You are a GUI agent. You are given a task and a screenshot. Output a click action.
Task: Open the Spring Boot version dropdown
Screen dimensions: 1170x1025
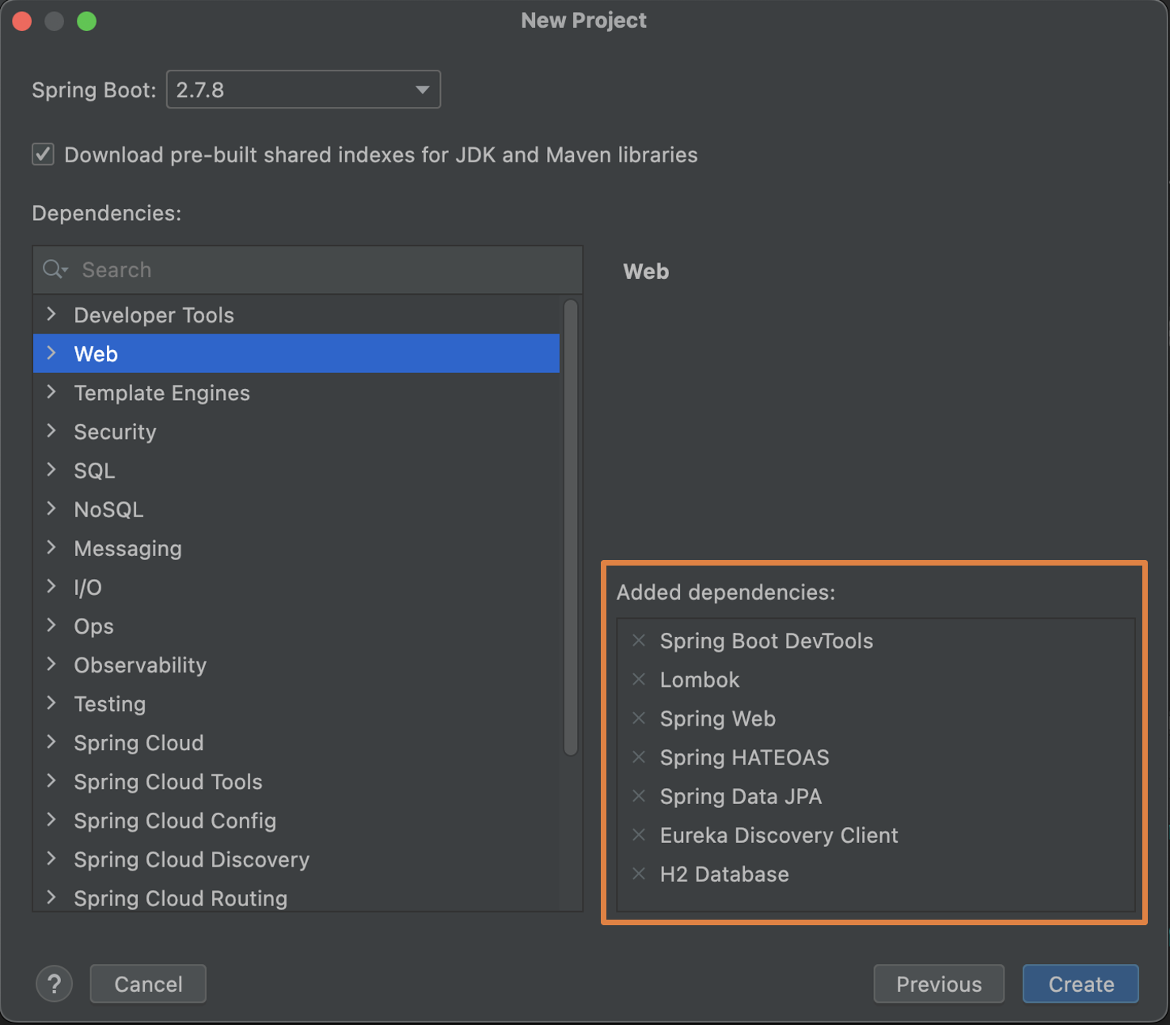click(303, 90)
